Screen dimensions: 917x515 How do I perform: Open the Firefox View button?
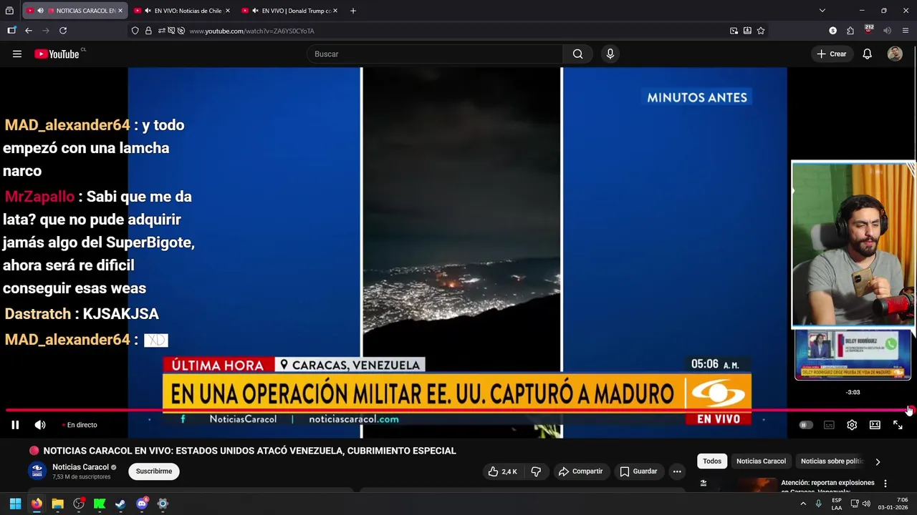(x=9, y=11)
